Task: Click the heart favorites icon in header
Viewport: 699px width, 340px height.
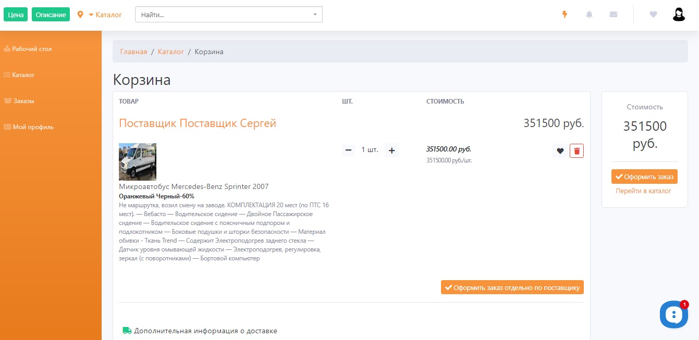Action: click(653, 15)
